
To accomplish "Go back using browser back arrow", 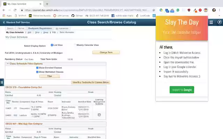I will [4, 10].
